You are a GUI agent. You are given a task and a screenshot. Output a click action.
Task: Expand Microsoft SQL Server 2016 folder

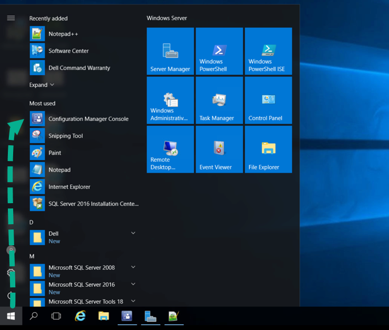84,288
